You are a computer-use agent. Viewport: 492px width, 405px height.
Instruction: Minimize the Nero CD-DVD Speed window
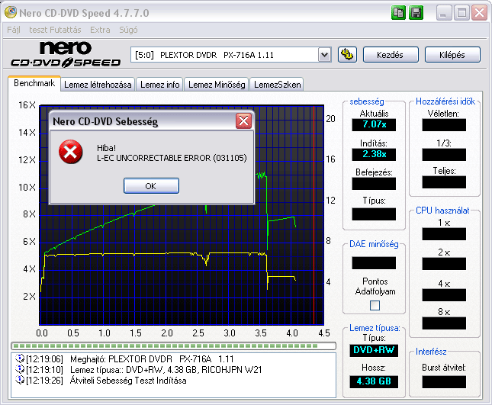coord(444,13)
